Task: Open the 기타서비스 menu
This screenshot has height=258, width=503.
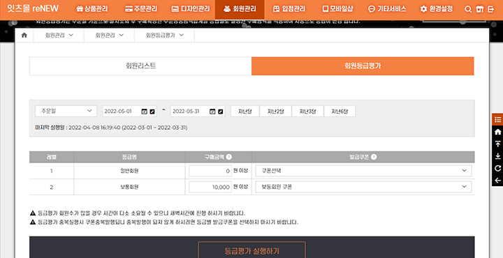Action: click(387, 9)
